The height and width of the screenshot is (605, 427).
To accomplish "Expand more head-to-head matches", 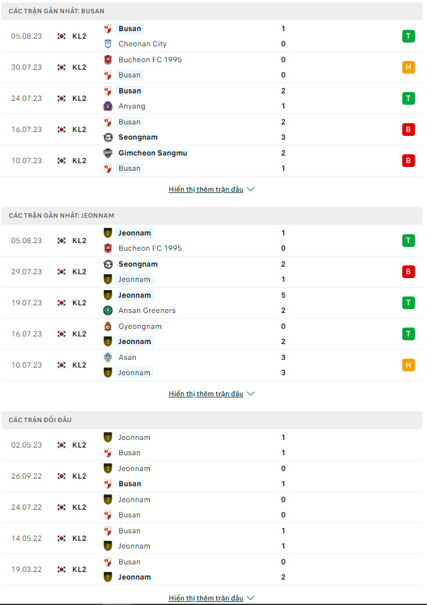I will (211, 598).
